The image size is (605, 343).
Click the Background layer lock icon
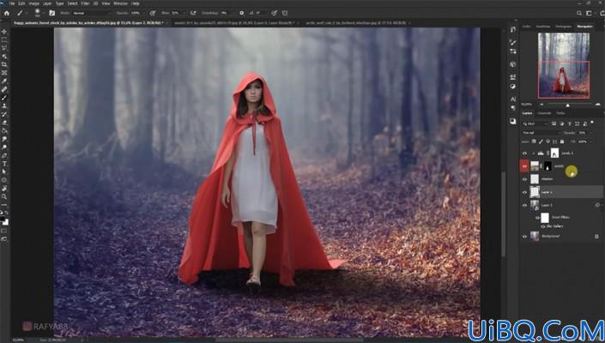coord(596,237)
